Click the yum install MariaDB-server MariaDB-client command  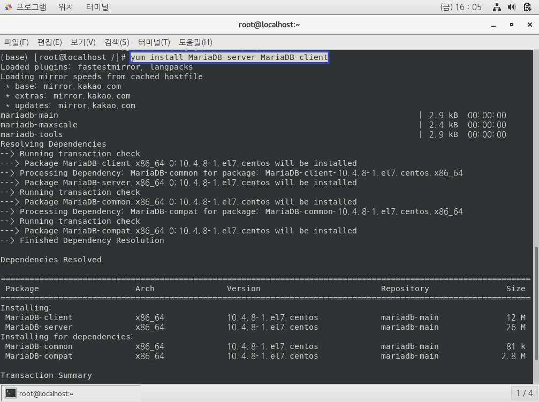(229, 57)
